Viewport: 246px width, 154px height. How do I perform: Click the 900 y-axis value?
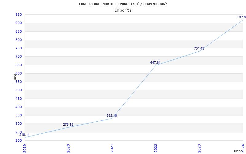pos(18,23)
